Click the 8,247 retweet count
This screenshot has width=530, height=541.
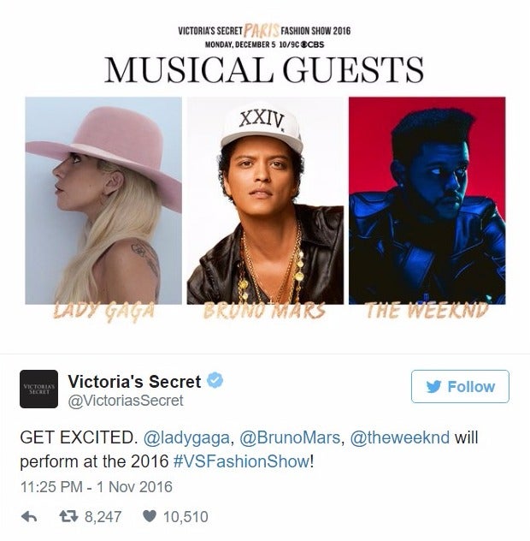tap(103, 517)
